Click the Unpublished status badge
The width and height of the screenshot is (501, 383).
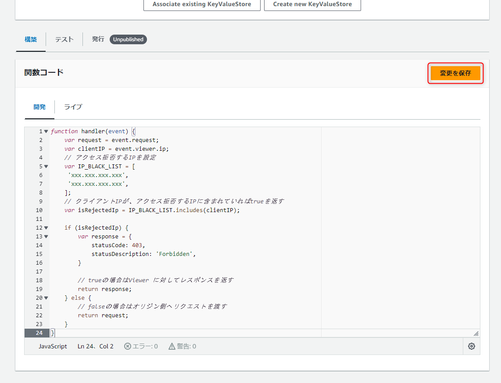pyautogui.click(x=128, y=39)
